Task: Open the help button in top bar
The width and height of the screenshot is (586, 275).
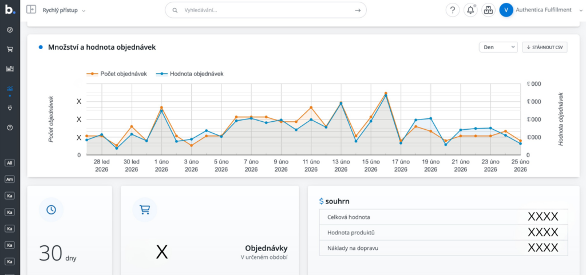Action: pos(453,10)
